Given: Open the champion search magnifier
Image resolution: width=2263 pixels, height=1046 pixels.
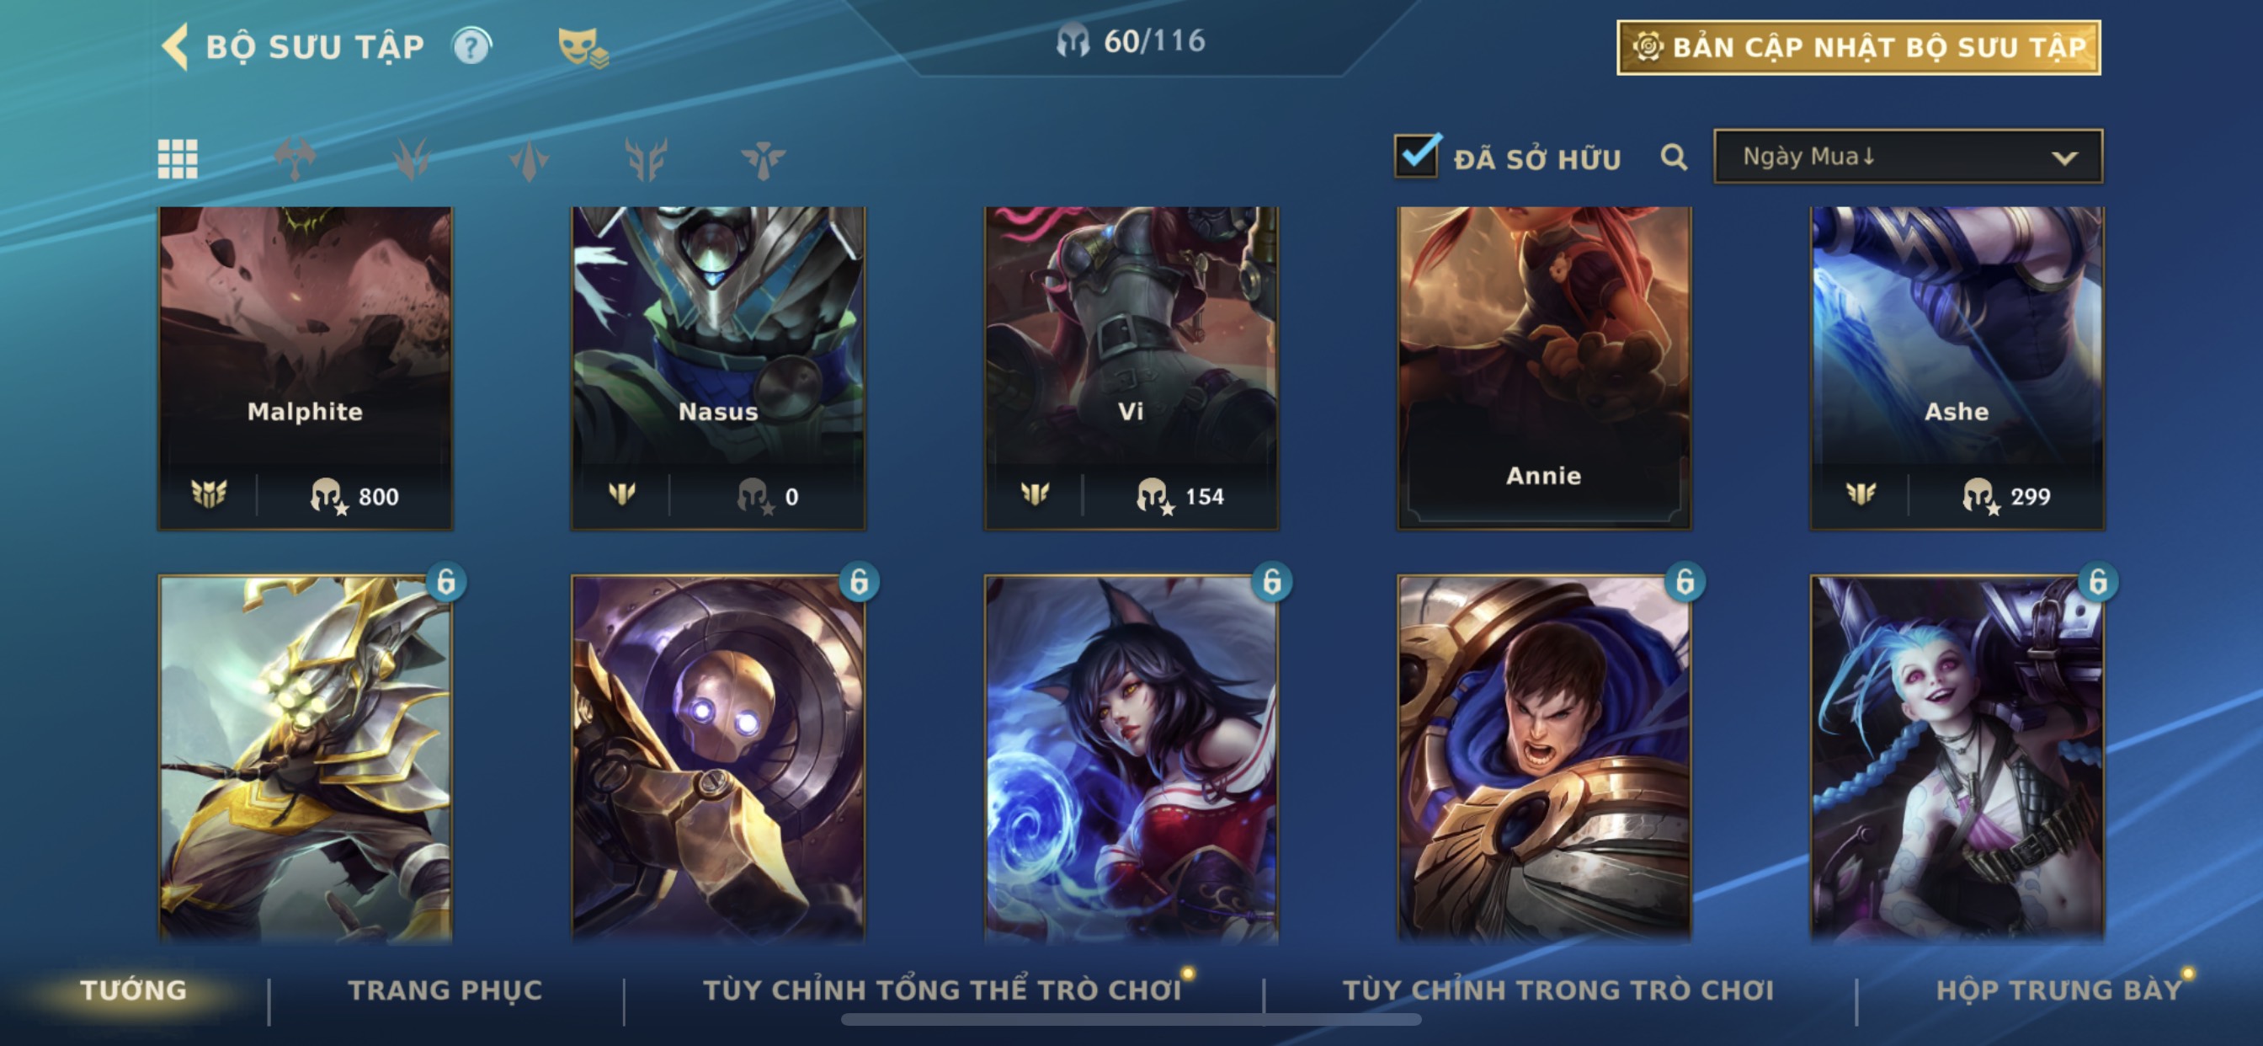Looking at the screenshot, I should pos(1674,157).
